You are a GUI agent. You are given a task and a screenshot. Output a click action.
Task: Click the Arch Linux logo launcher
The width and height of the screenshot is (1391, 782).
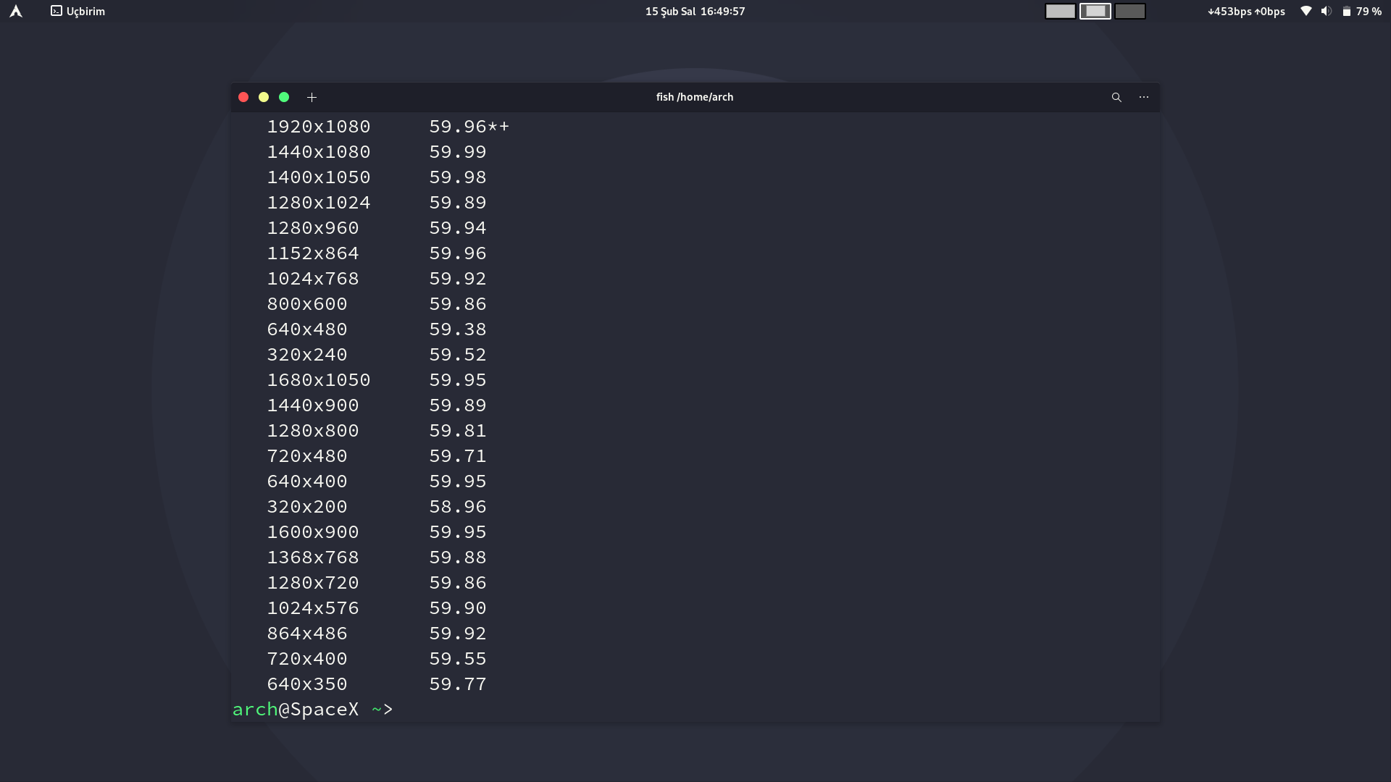pyautogui.click(x=16, y=11)
